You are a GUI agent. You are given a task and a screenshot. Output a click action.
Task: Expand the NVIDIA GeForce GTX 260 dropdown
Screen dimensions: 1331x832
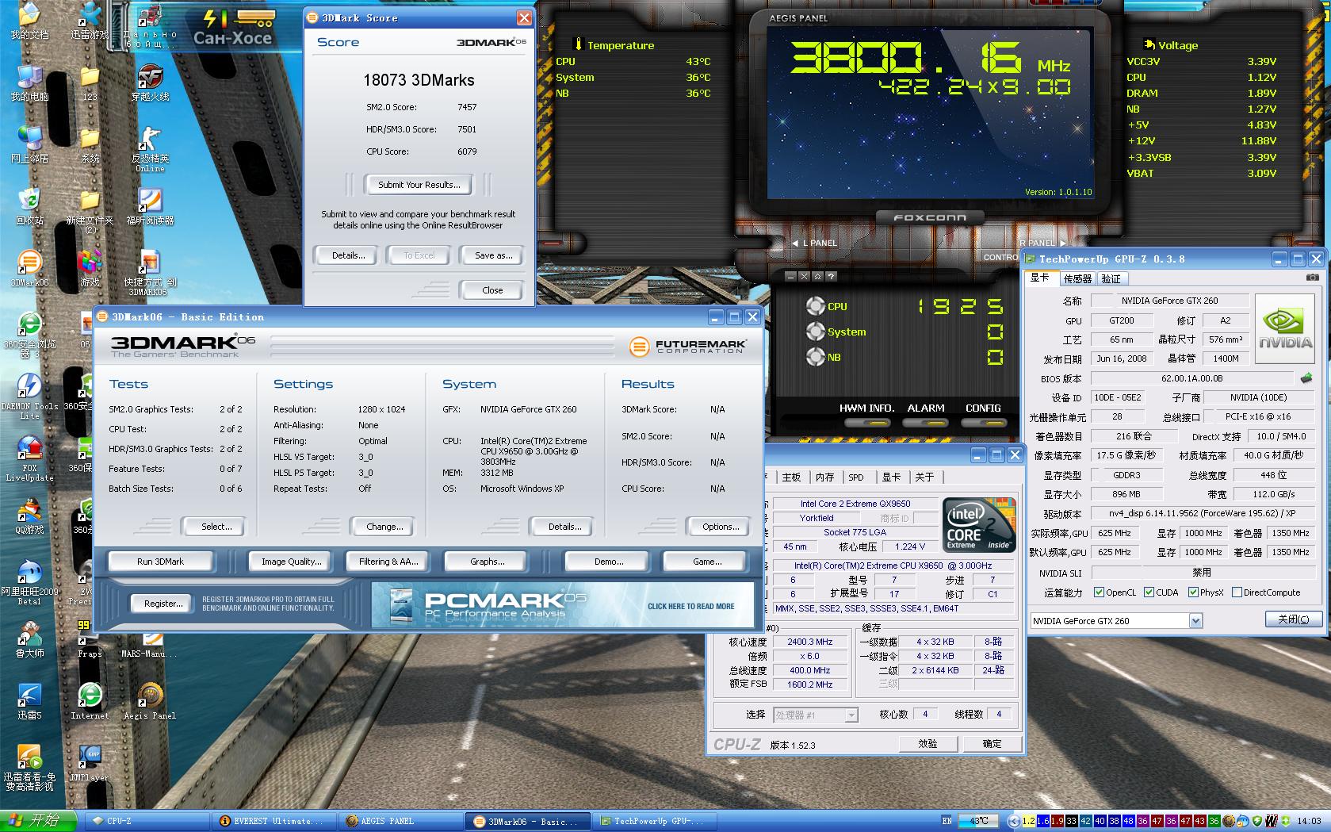tap(1195, 621)
